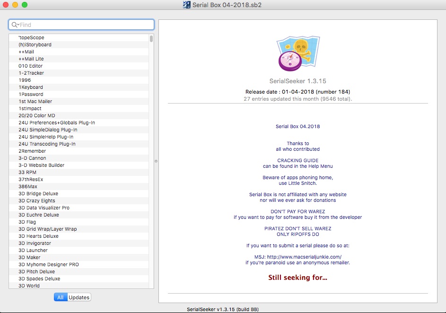Viewport: 446px width, 313px height.
Task: Select the 3D Flag entry
Action: point(79,222)
